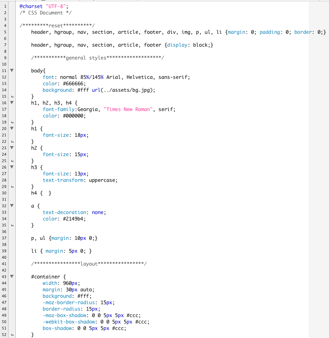Fold the h3 rule using its triangle
This screenshot has height=338, width=329.
click(x=12, y=167)
